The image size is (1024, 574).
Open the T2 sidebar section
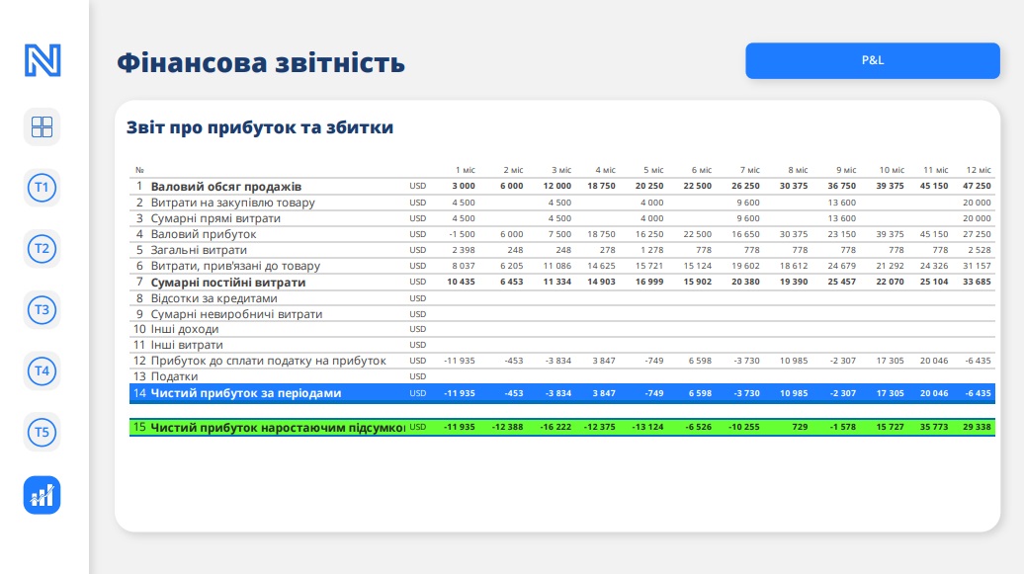coord(42,249)
